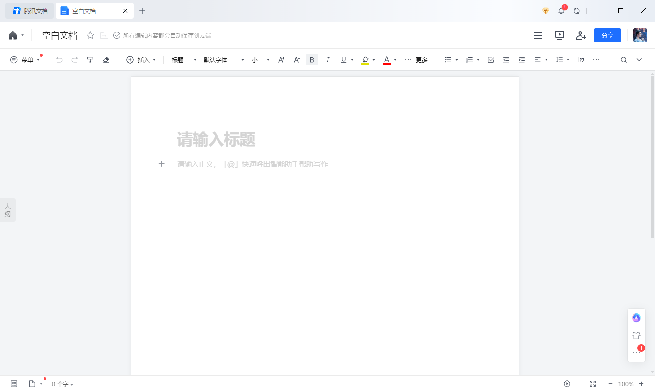Toggle italic formatting
The height and width of the screenshot is (391, 655).
point(327,59)
